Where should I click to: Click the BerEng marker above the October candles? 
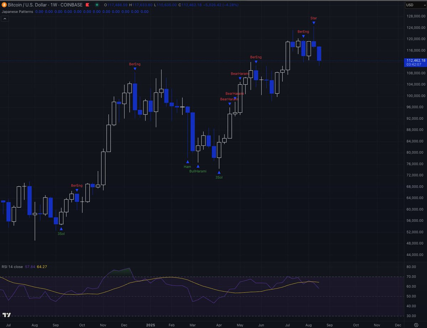(77, 185)
